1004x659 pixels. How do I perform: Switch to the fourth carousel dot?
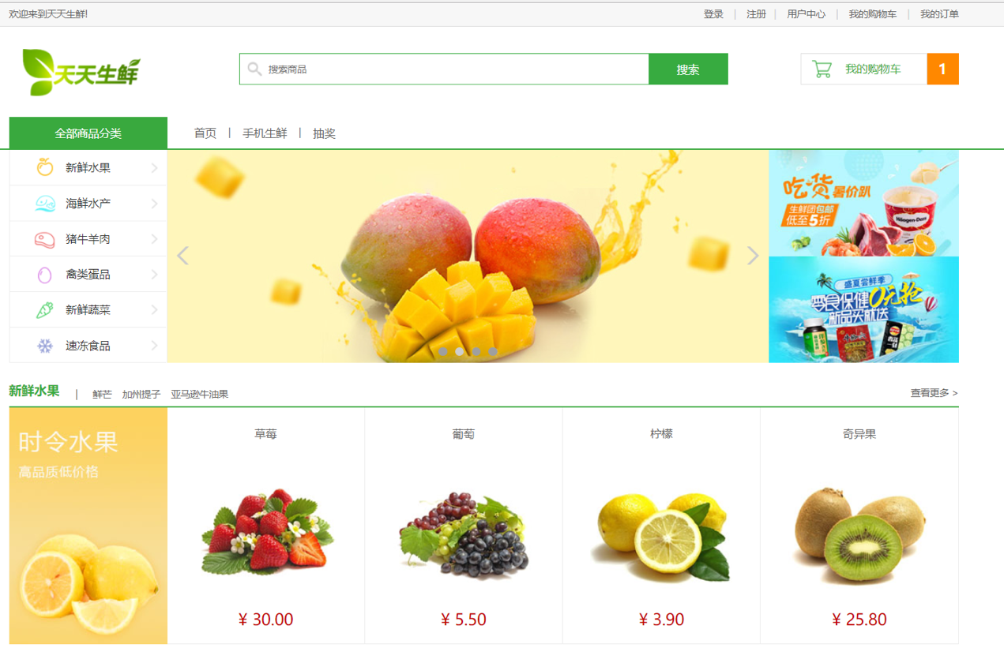(493, 351)
